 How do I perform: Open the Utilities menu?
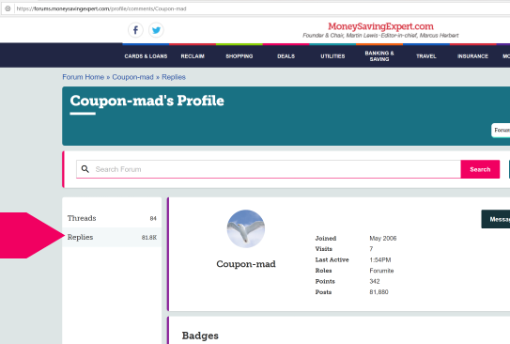[x=332, y=56]
